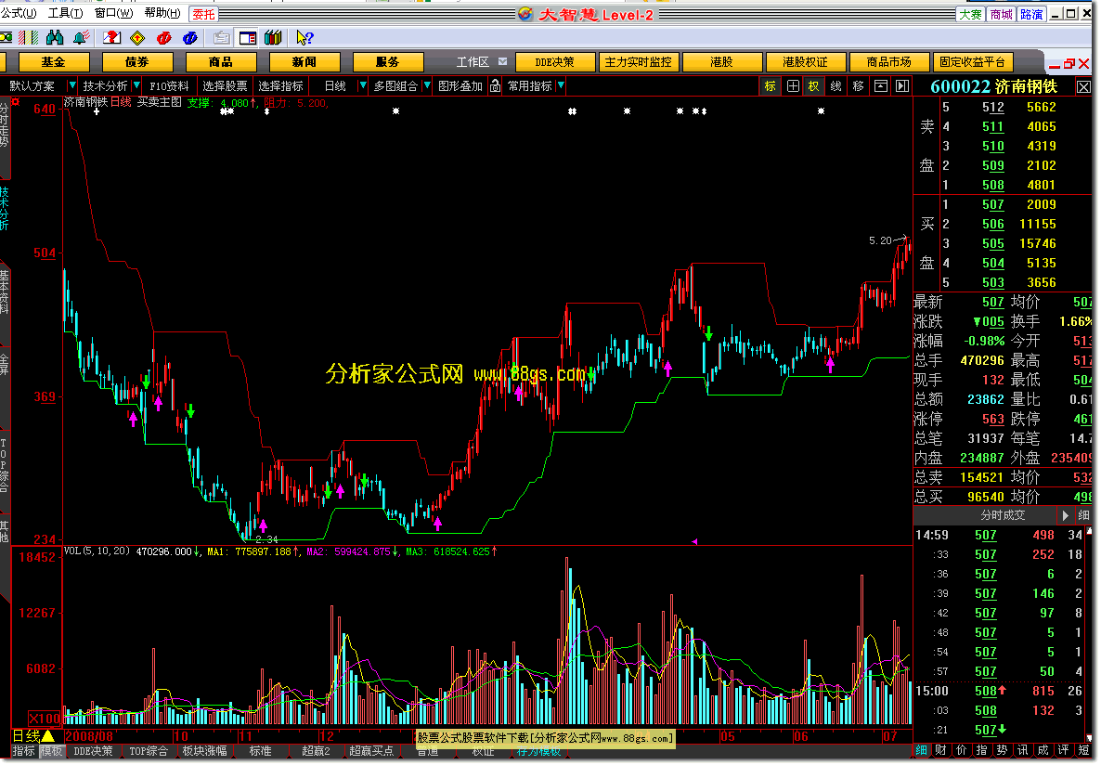Click the yellow diamond up-arrow icon

coord(138,38)
